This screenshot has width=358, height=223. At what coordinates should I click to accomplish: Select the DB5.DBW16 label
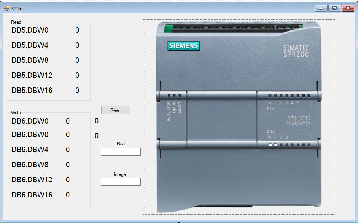[32, 91]
